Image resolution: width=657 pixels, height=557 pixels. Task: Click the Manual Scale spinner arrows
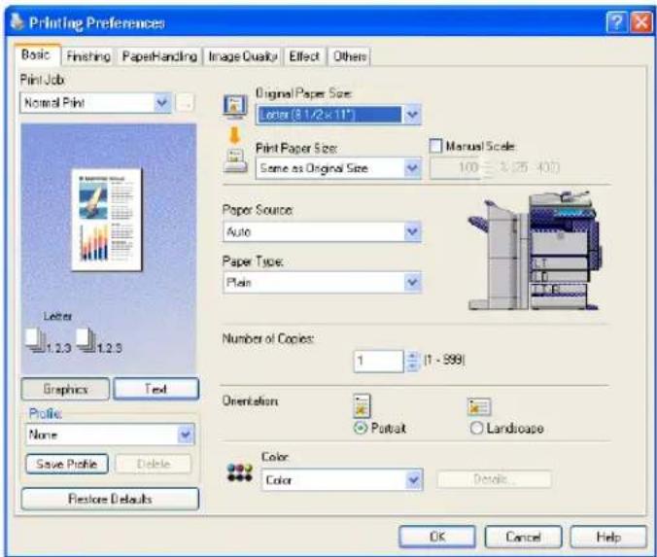488,168
